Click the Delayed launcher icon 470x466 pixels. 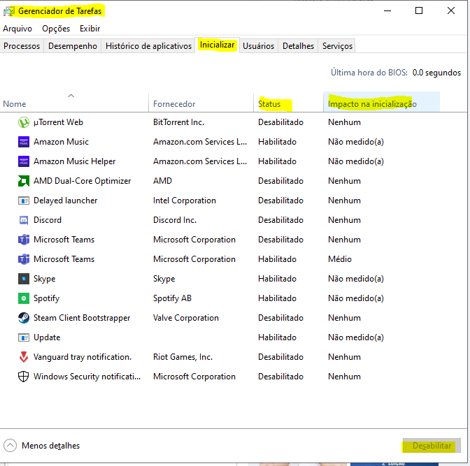[x=24, y=201]
